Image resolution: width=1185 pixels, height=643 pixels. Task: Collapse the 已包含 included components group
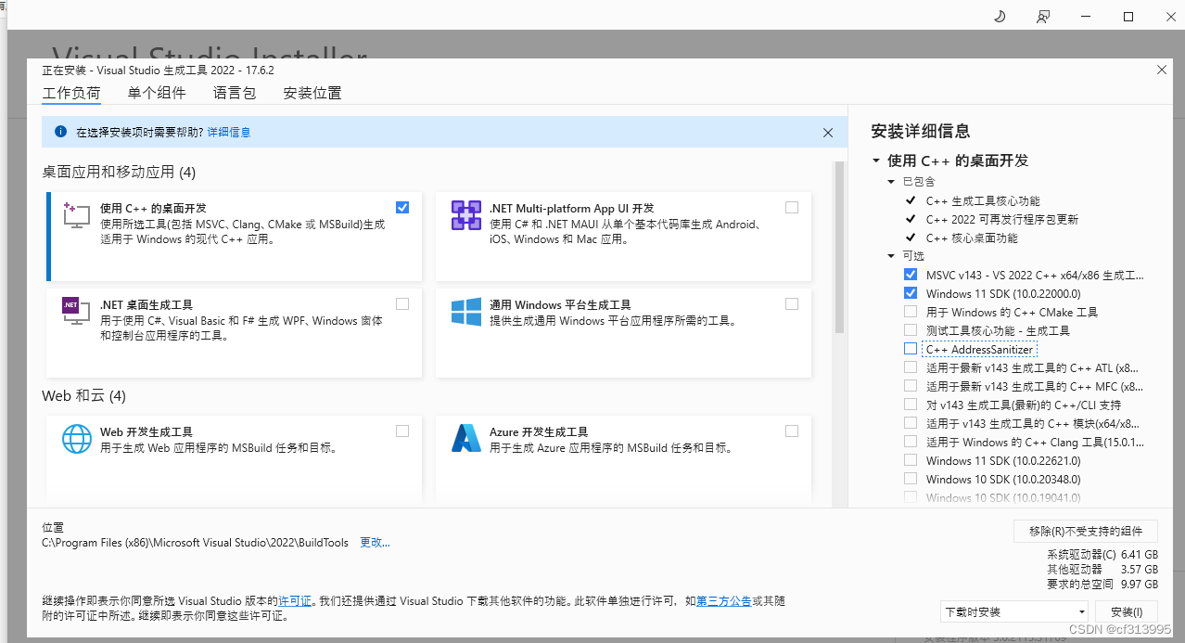(x=891, y=182)
